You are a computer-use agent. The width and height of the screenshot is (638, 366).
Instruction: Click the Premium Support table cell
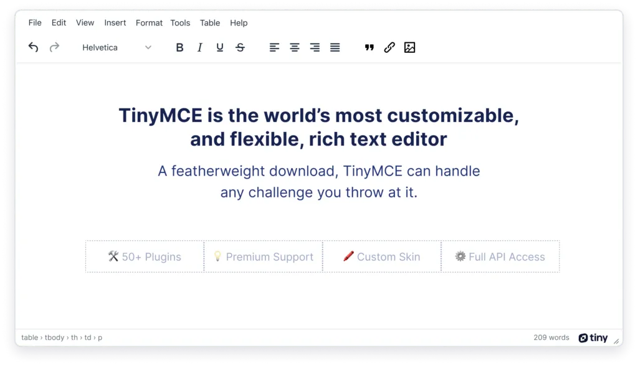[263, 256]
